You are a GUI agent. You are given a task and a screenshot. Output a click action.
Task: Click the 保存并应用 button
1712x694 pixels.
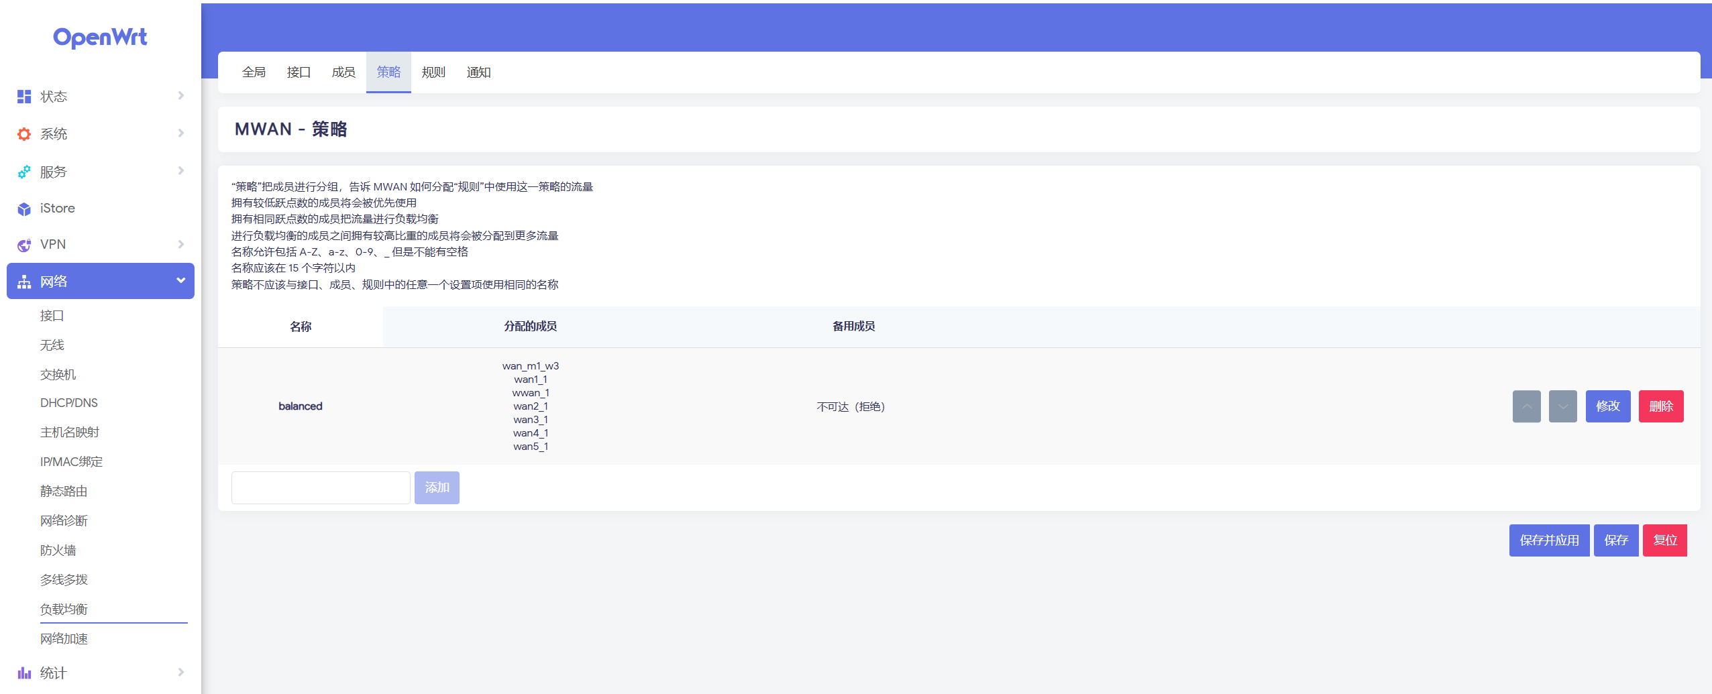click(x=1548, y=540)
